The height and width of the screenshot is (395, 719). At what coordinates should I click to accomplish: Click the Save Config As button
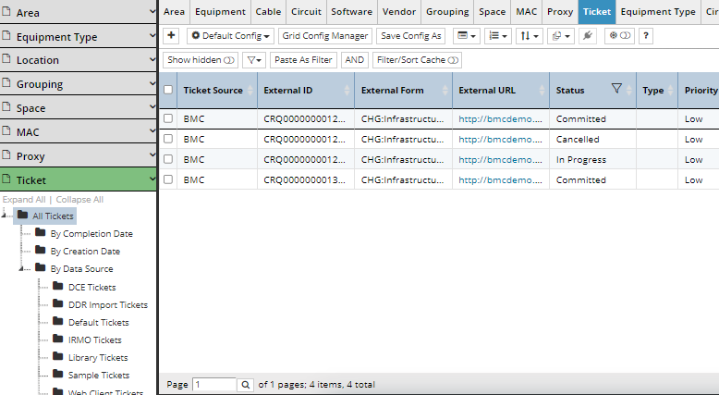click(411, 36)
